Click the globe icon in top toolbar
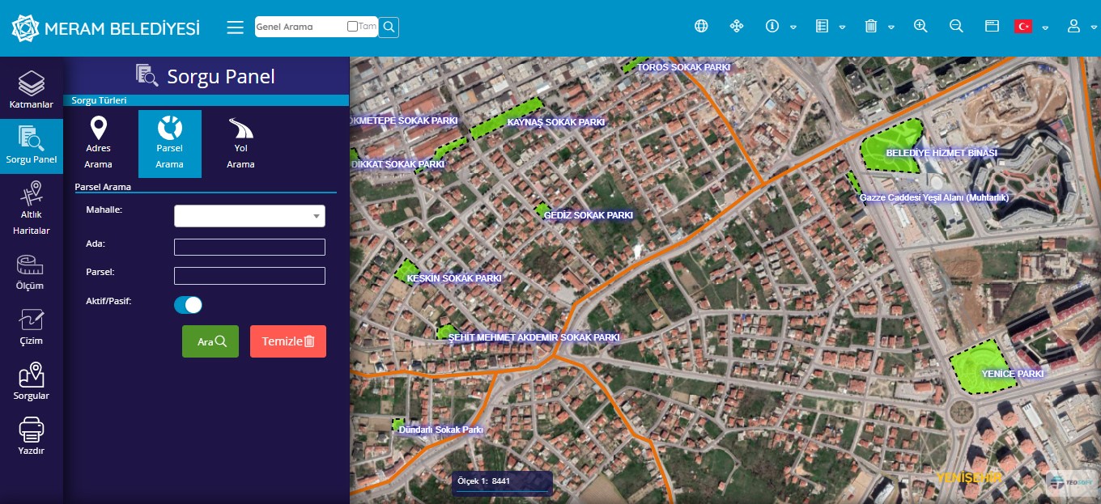 click(701, 26)
